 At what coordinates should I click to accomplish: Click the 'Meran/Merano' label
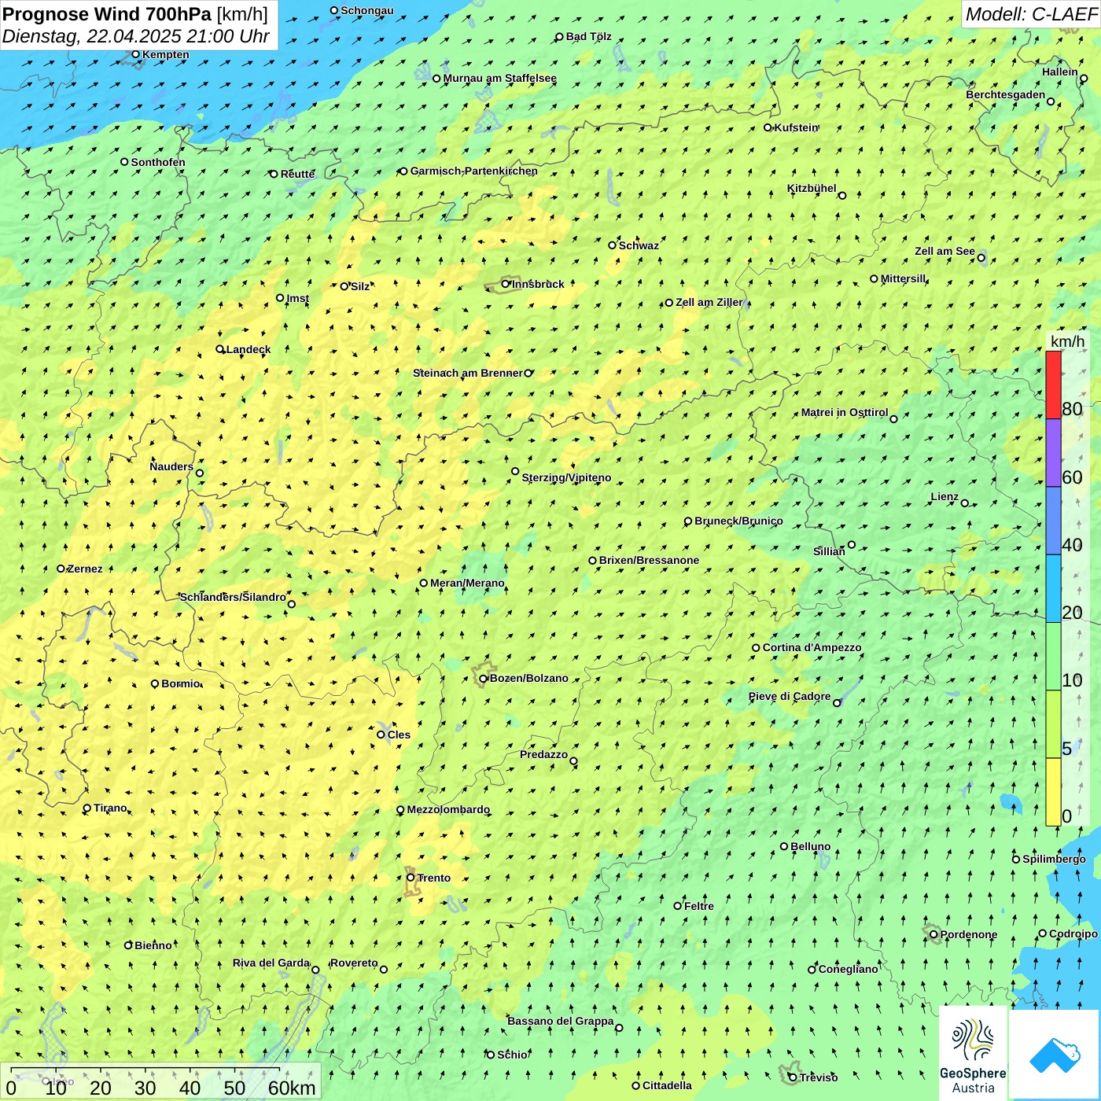467,583
